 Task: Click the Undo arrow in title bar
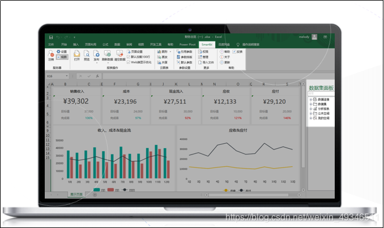[58, 37]
